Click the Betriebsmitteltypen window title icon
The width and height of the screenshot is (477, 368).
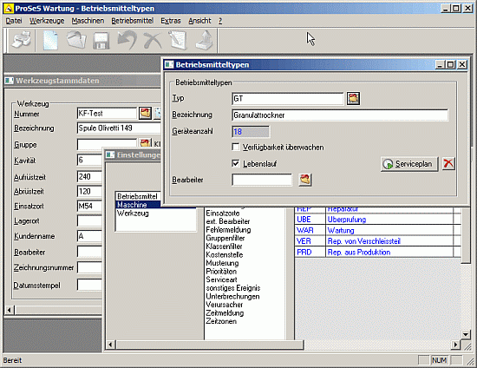[169, 64]
